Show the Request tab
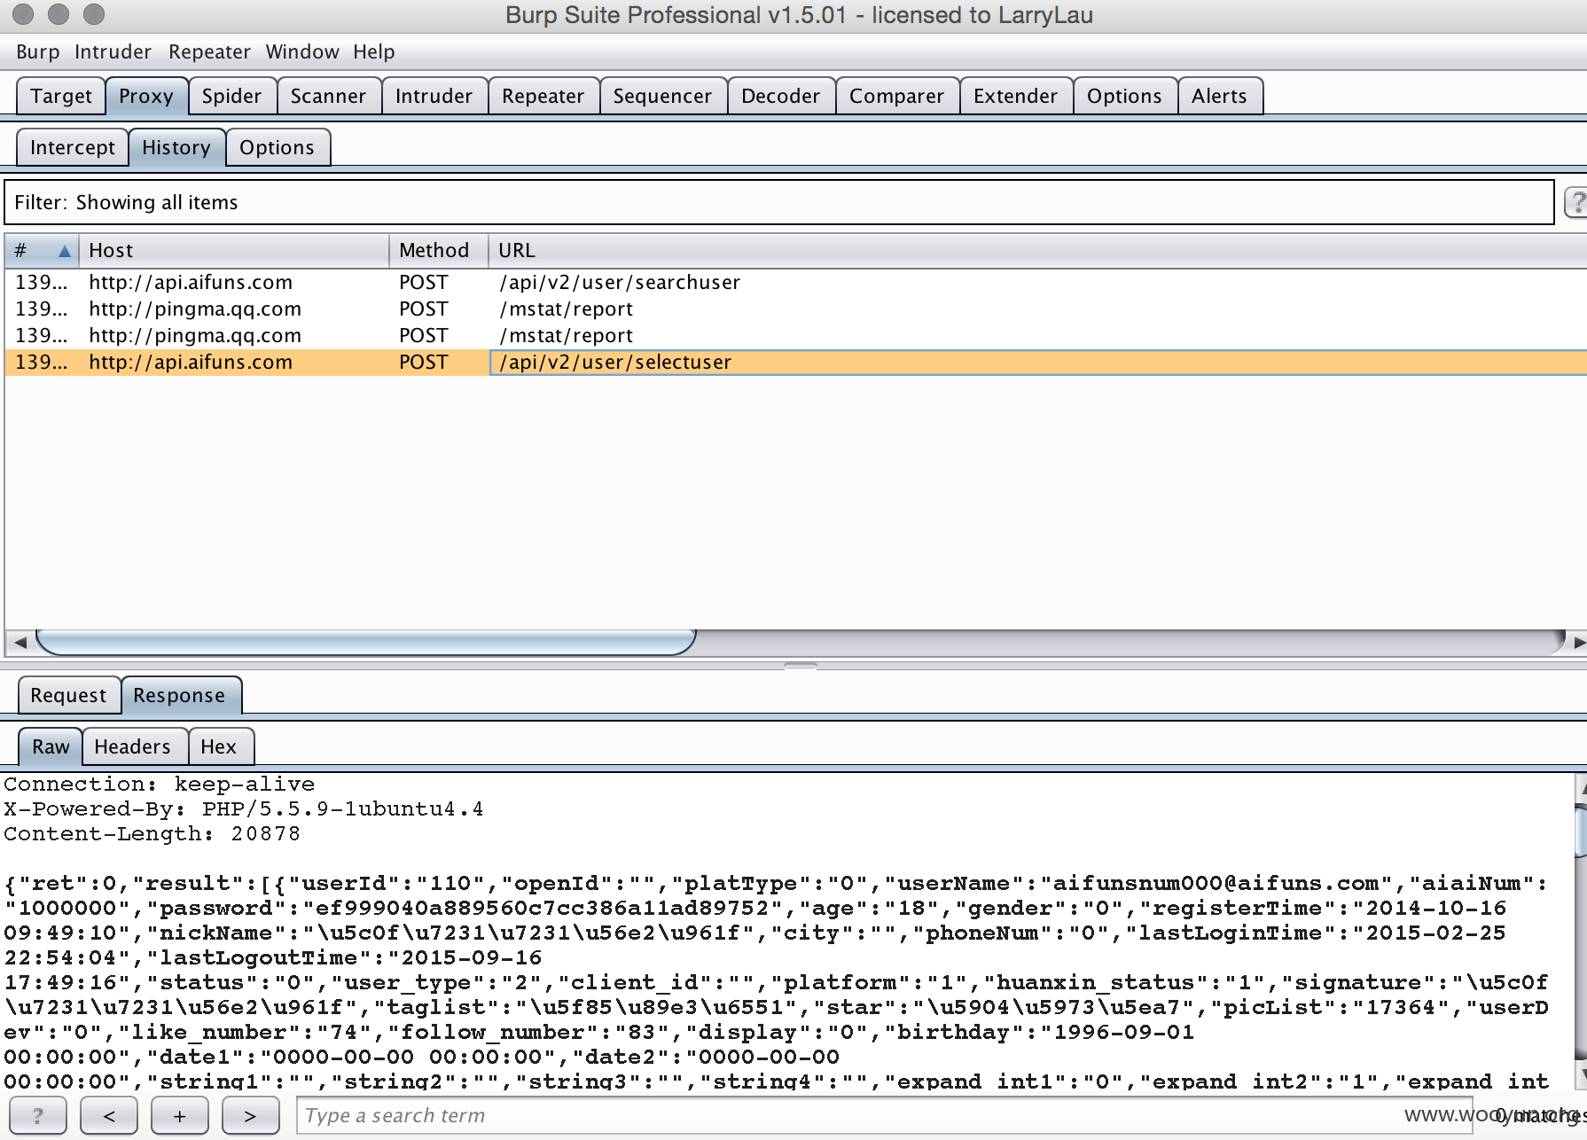 [x=68, y=695]
